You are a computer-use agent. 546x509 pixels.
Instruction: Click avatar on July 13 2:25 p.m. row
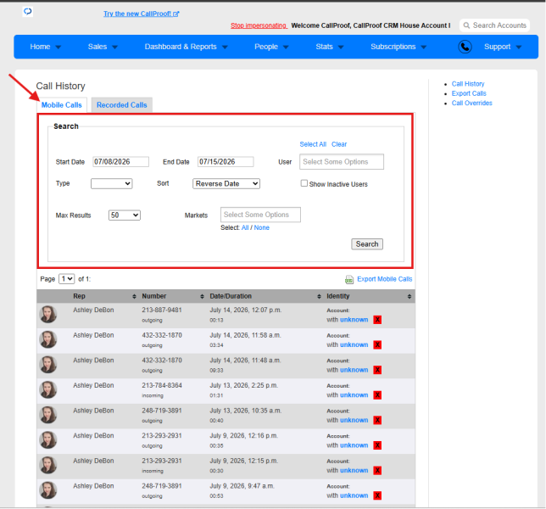48,389
